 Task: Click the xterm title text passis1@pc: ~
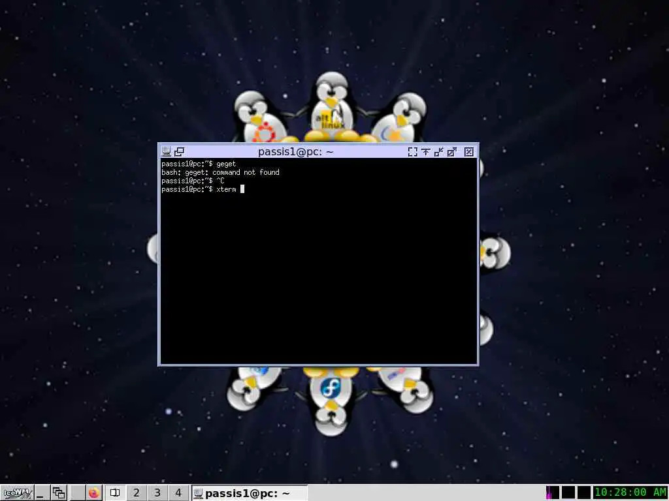tap(296, 151)
